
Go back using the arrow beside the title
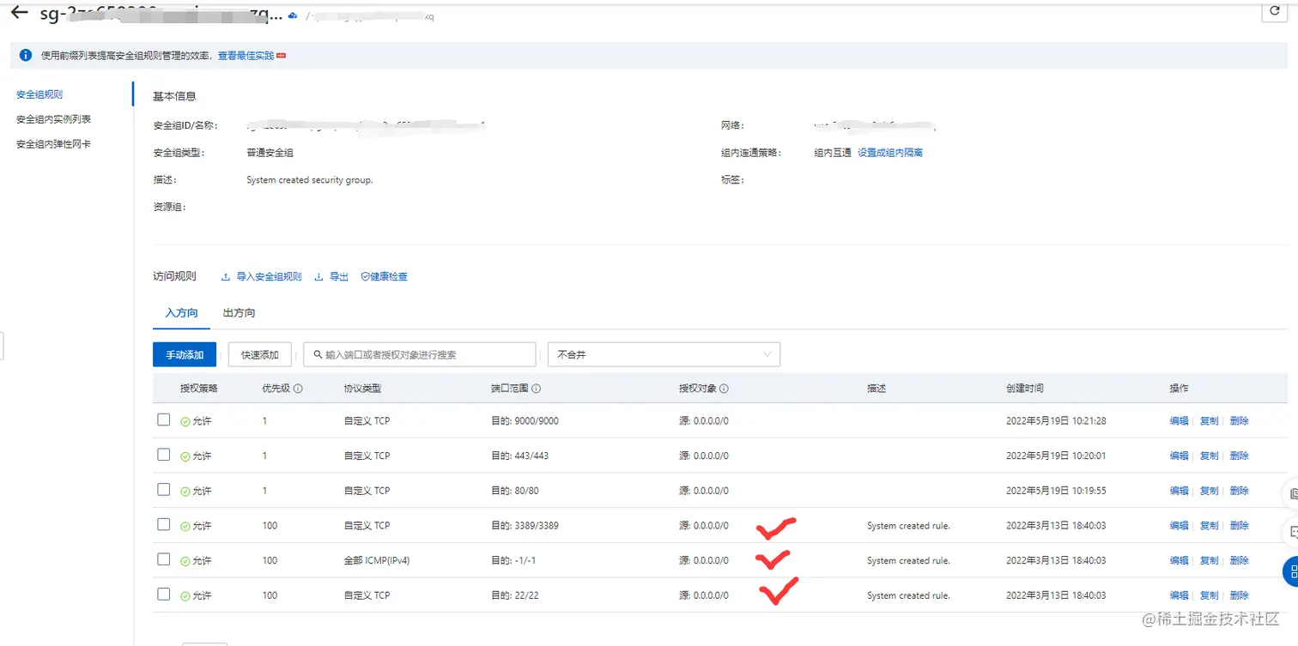pyautogui.click(x=19, y=14)
